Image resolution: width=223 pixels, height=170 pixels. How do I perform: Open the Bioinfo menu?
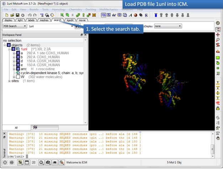34,9
